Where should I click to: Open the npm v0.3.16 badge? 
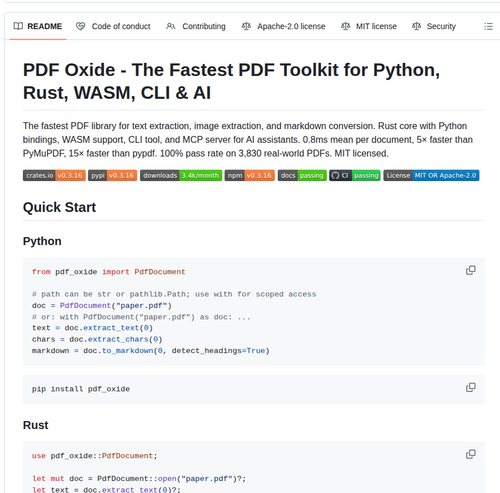(249, 175)
